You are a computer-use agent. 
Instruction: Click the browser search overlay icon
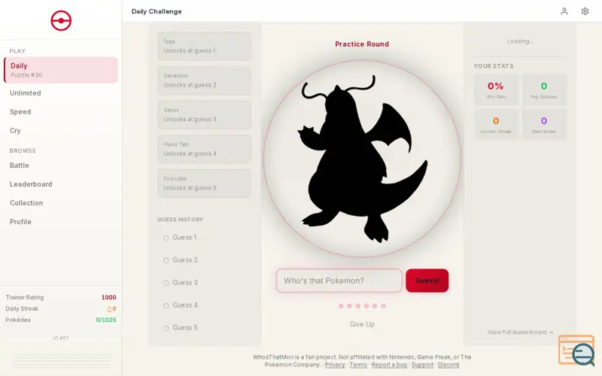click(576, 350)
